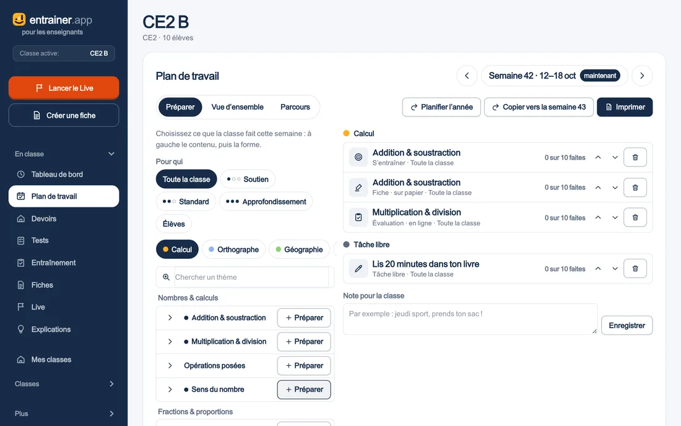The image size is (681, 426).
Task: Open Explications in the sidebar
Action: 64,329
